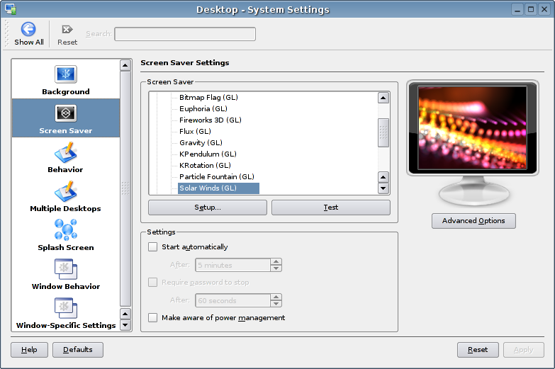Decrease the 60 seconds spinner value
Screen dimensions: 555x369
276,304
